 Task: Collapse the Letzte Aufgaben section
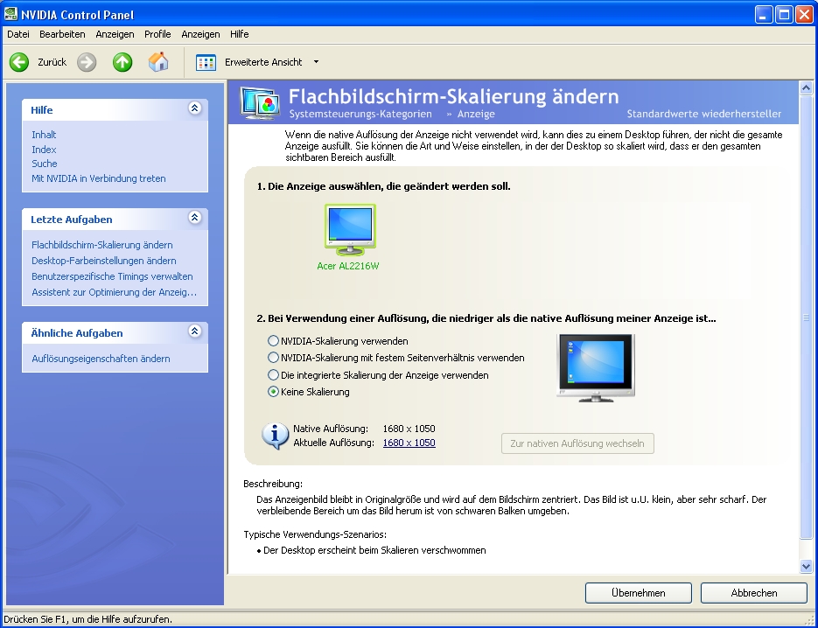click(x=194, y=218)
